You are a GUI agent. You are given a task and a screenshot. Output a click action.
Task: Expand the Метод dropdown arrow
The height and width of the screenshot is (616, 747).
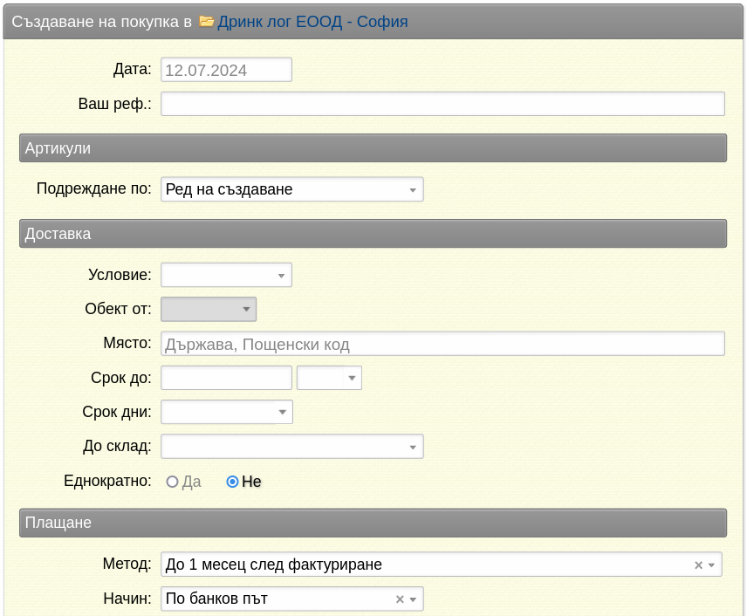pos(712,565)
